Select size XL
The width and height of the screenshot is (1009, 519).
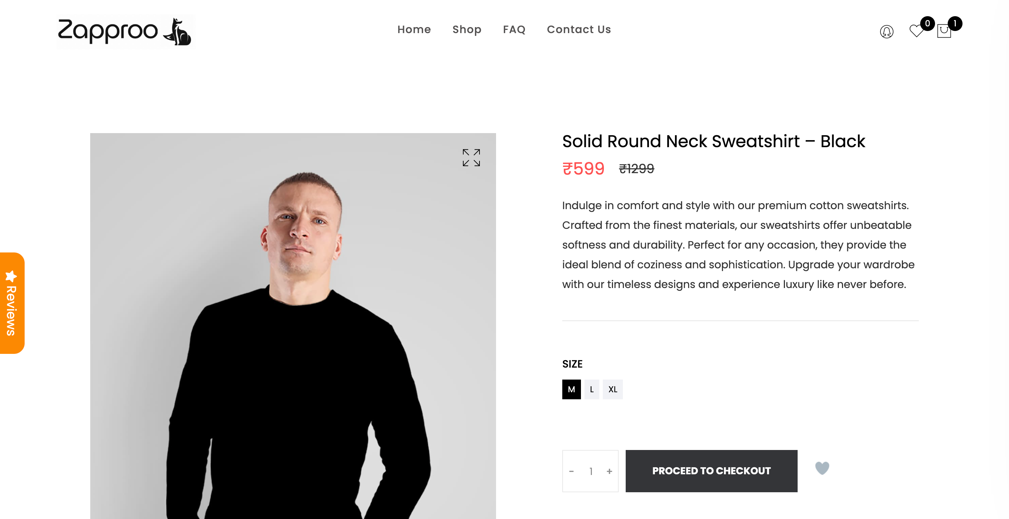pyautogui.click(x=613, y=389)
